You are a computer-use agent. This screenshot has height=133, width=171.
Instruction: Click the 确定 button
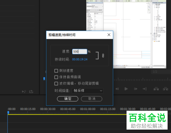[68, 99]
